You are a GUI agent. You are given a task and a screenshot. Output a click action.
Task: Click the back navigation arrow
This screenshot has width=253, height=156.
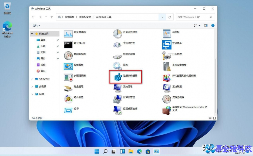(x=33, y=17)
